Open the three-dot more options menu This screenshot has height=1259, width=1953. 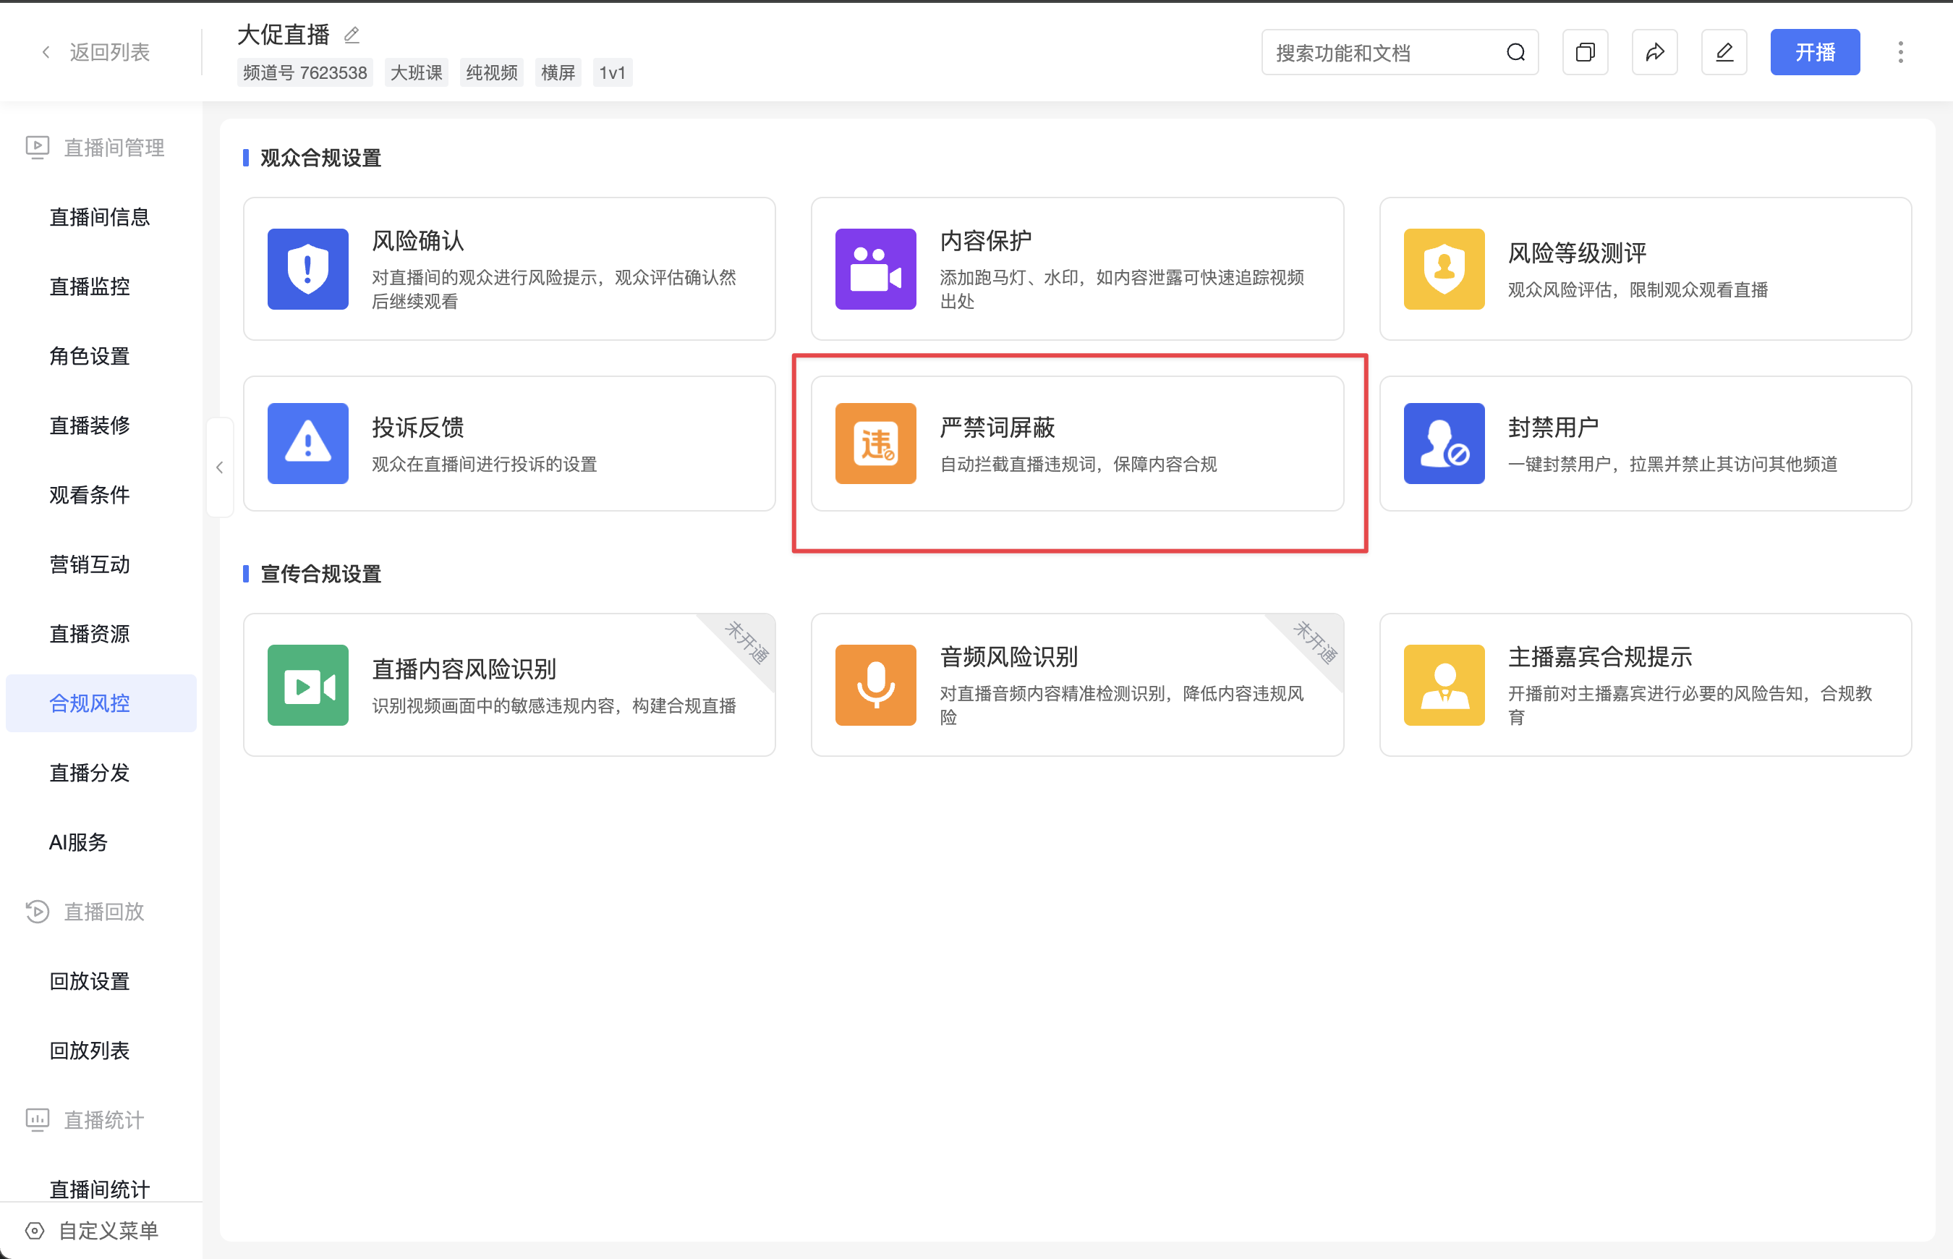click(x=1901, y=52)
